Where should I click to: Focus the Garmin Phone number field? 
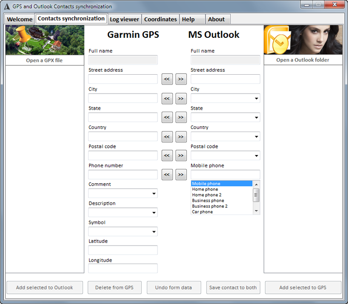point(123,175)
